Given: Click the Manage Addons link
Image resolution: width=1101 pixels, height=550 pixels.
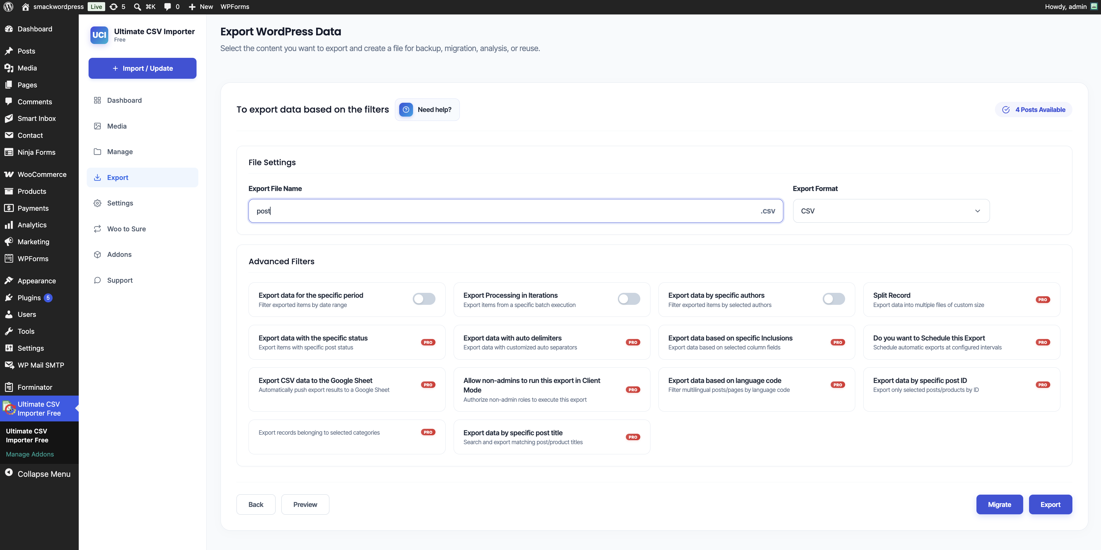Looking at the screenshot, I should coord(30,454).
